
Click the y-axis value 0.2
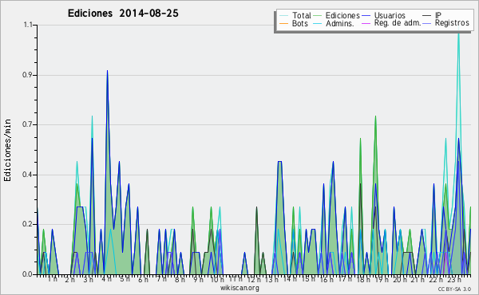click(x=28, y=224)
